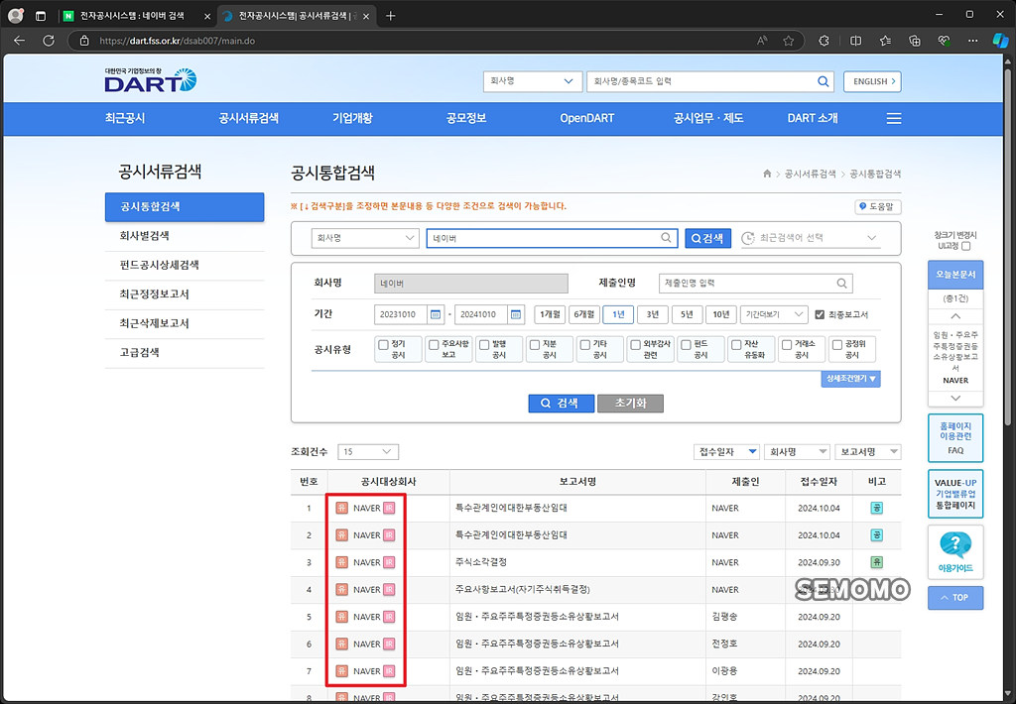Click the magnifier inside the 네이버 search field
The image size is (1016, 704).
pos(666,238)
